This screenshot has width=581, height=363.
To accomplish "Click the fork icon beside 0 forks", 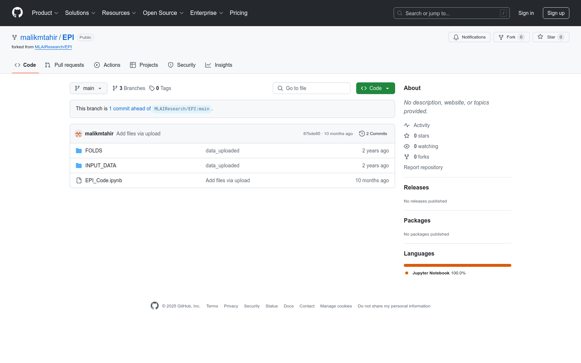I will coord(407,157).
